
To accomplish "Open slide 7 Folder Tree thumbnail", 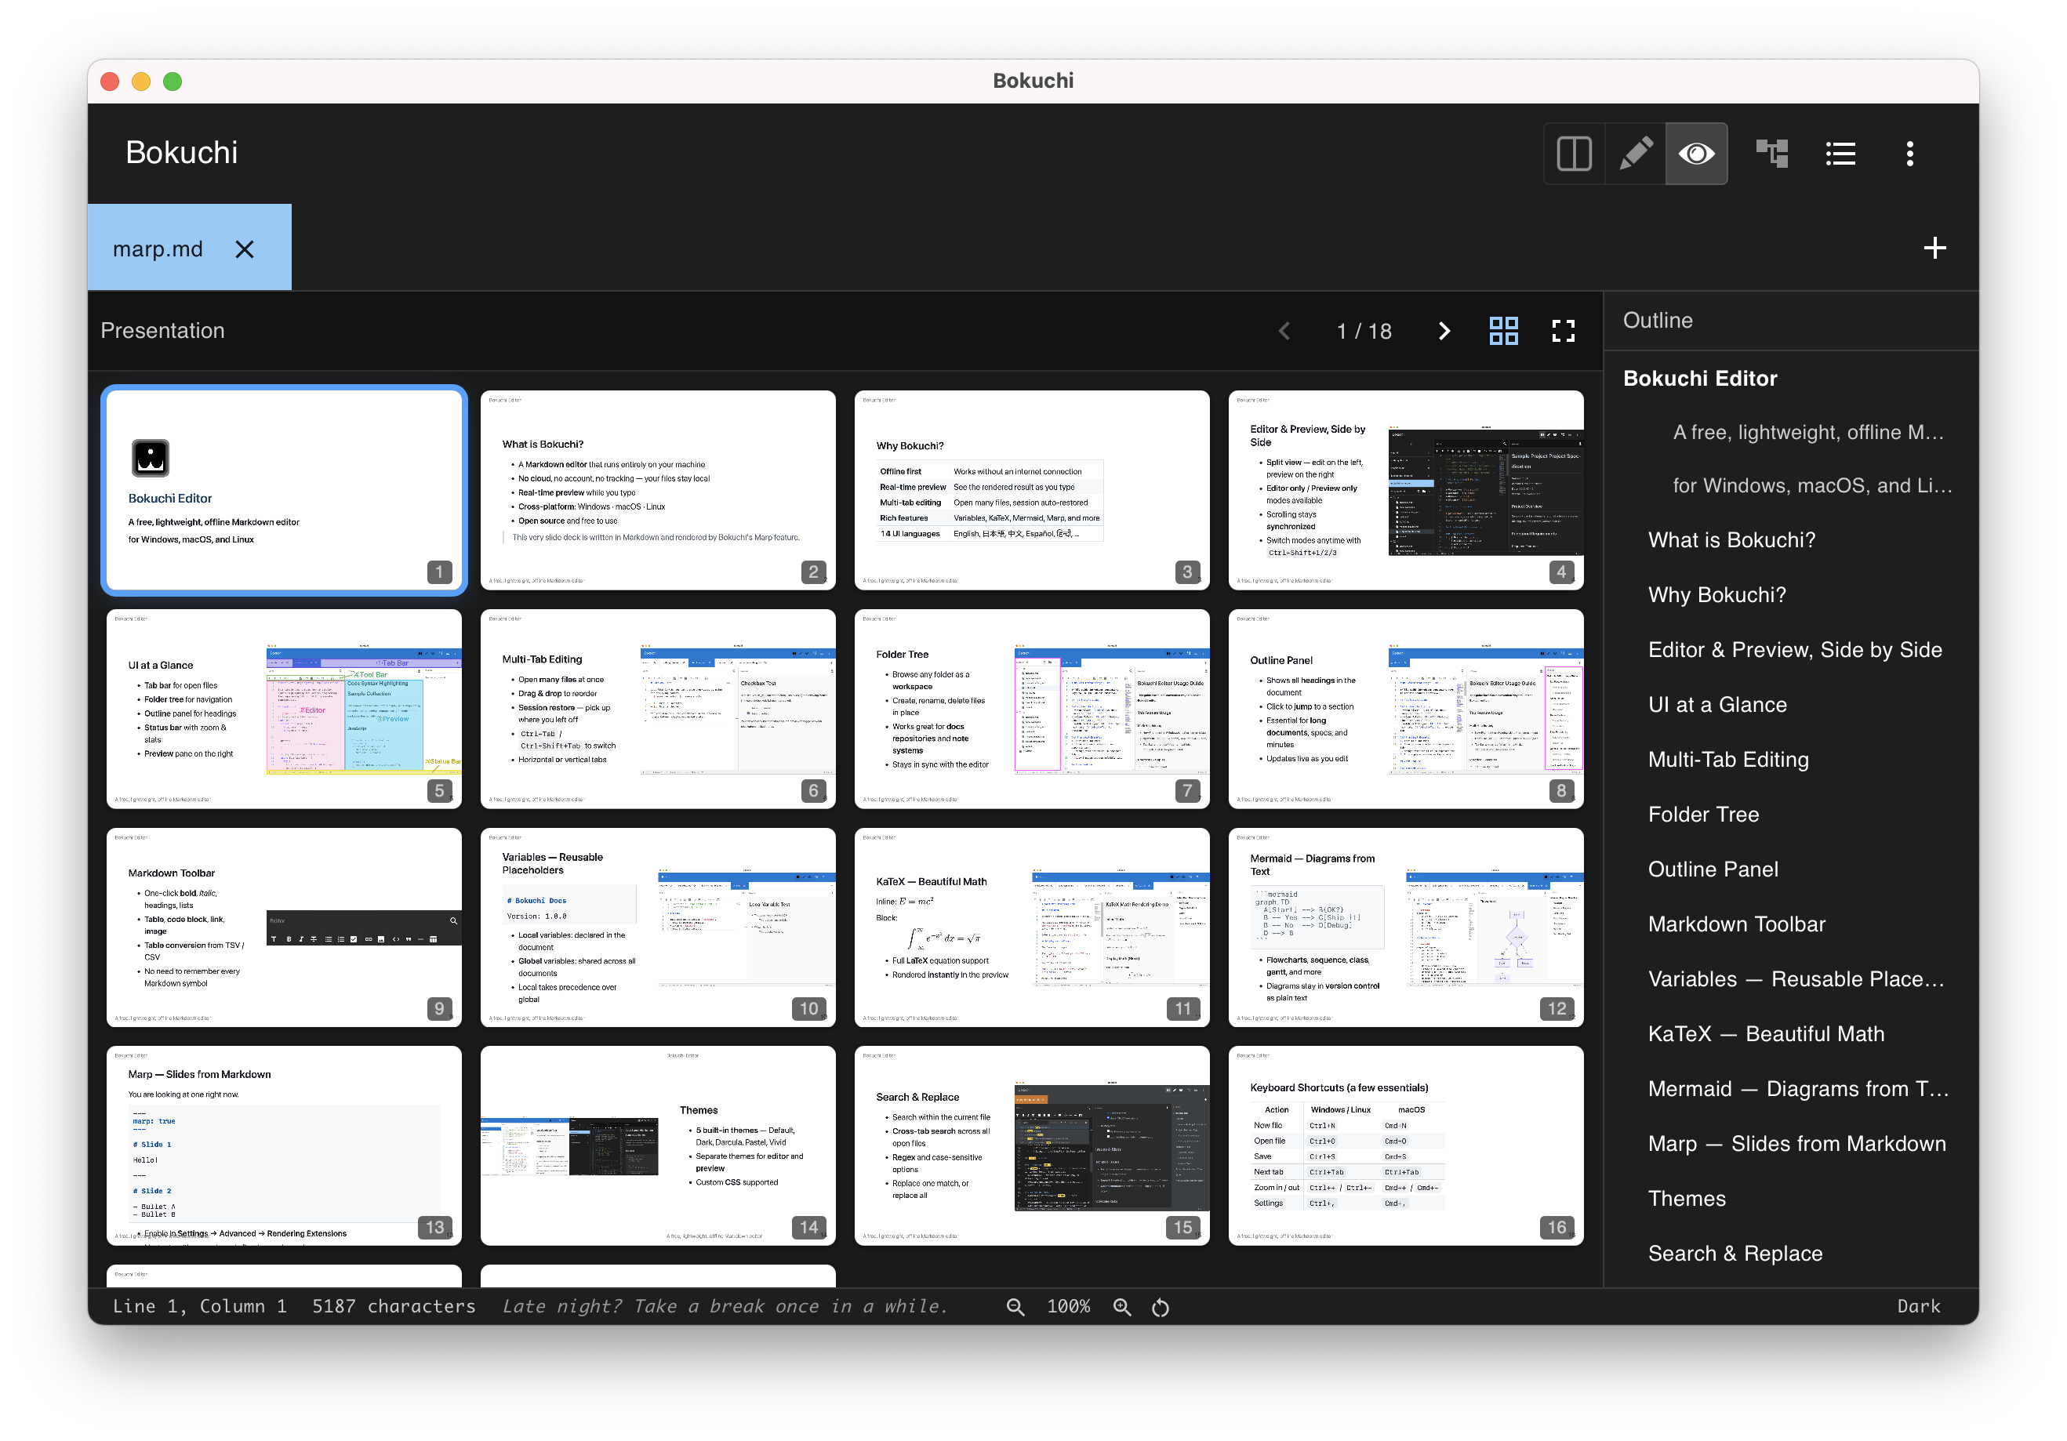I will coord(1032,710).
